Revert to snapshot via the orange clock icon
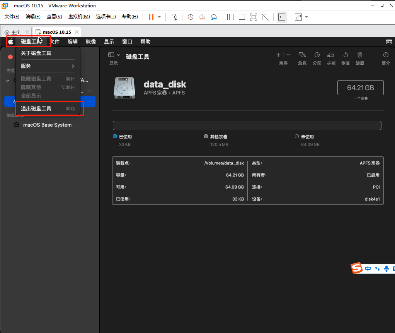Image resolution: width=395 pixels, height=333 pixels. 202,17
